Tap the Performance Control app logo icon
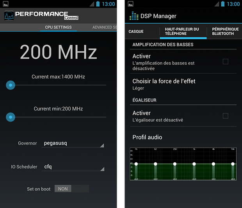This screenshot has height=208, width=242. [x=9, y=16]
